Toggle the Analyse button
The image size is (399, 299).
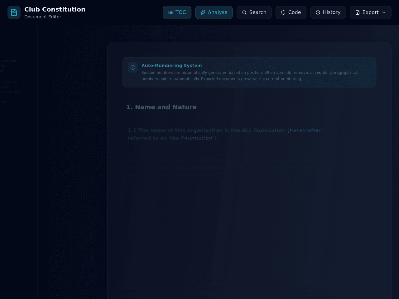pos(214,12)
